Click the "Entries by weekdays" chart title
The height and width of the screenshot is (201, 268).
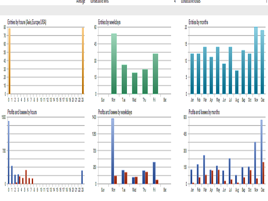pyautogui.click(x=109, y=22)
